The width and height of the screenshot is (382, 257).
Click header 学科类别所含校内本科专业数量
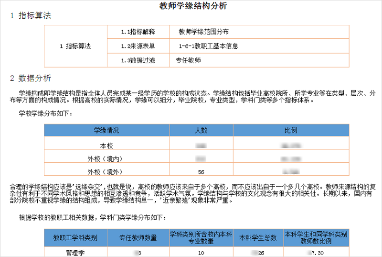tap(201, 238)
